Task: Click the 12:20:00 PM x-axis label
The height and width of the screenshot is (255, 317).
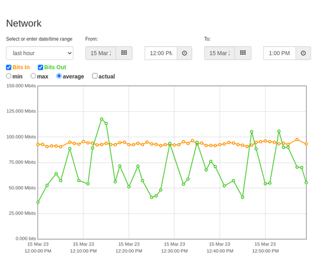Action: tap(129, 251)
